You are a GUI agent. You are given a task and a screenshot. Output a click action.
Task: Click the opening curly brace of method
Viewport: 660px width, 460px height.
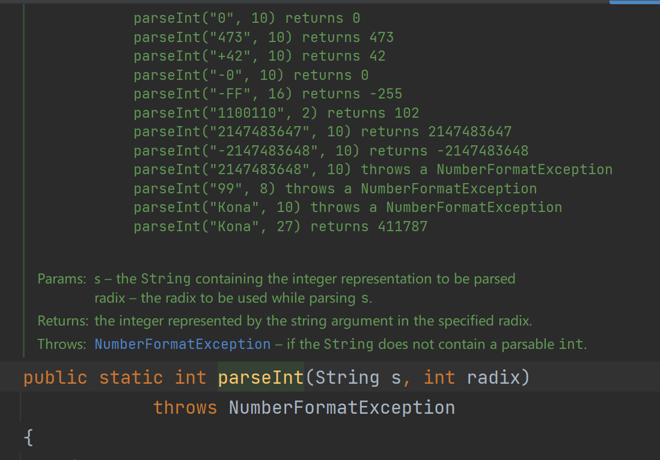28,437
